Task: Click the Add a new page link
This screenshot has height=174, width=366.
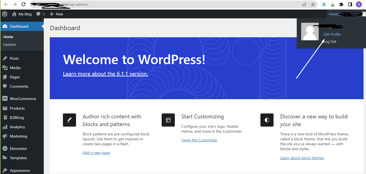Action: 96,153
